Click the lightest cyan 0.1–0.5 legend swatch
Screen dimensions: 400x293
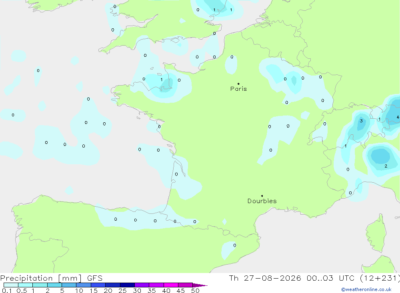pos(11,285)
